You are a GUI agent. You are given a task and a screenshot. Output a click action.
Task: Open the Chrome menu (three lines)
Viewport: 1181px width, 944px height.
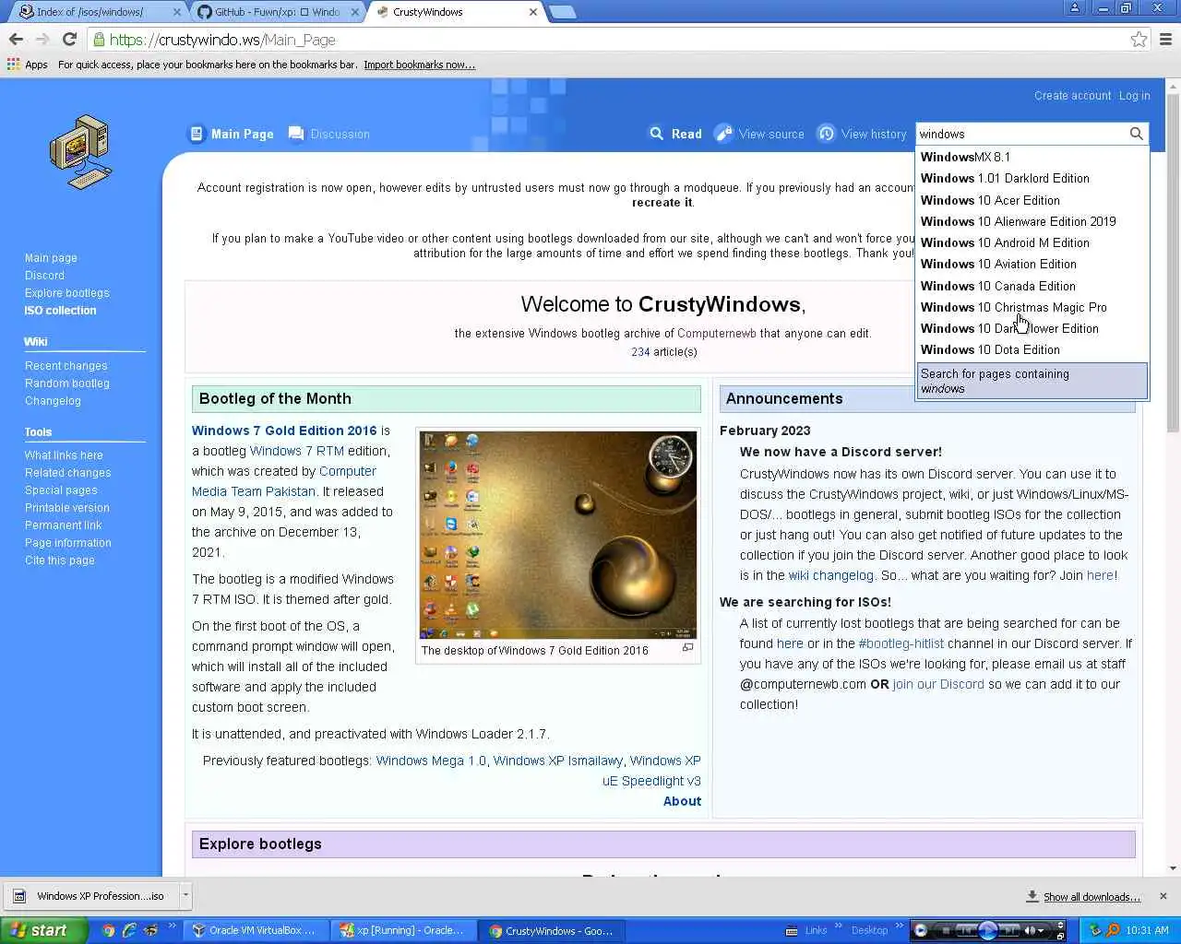click(1165, 40)
